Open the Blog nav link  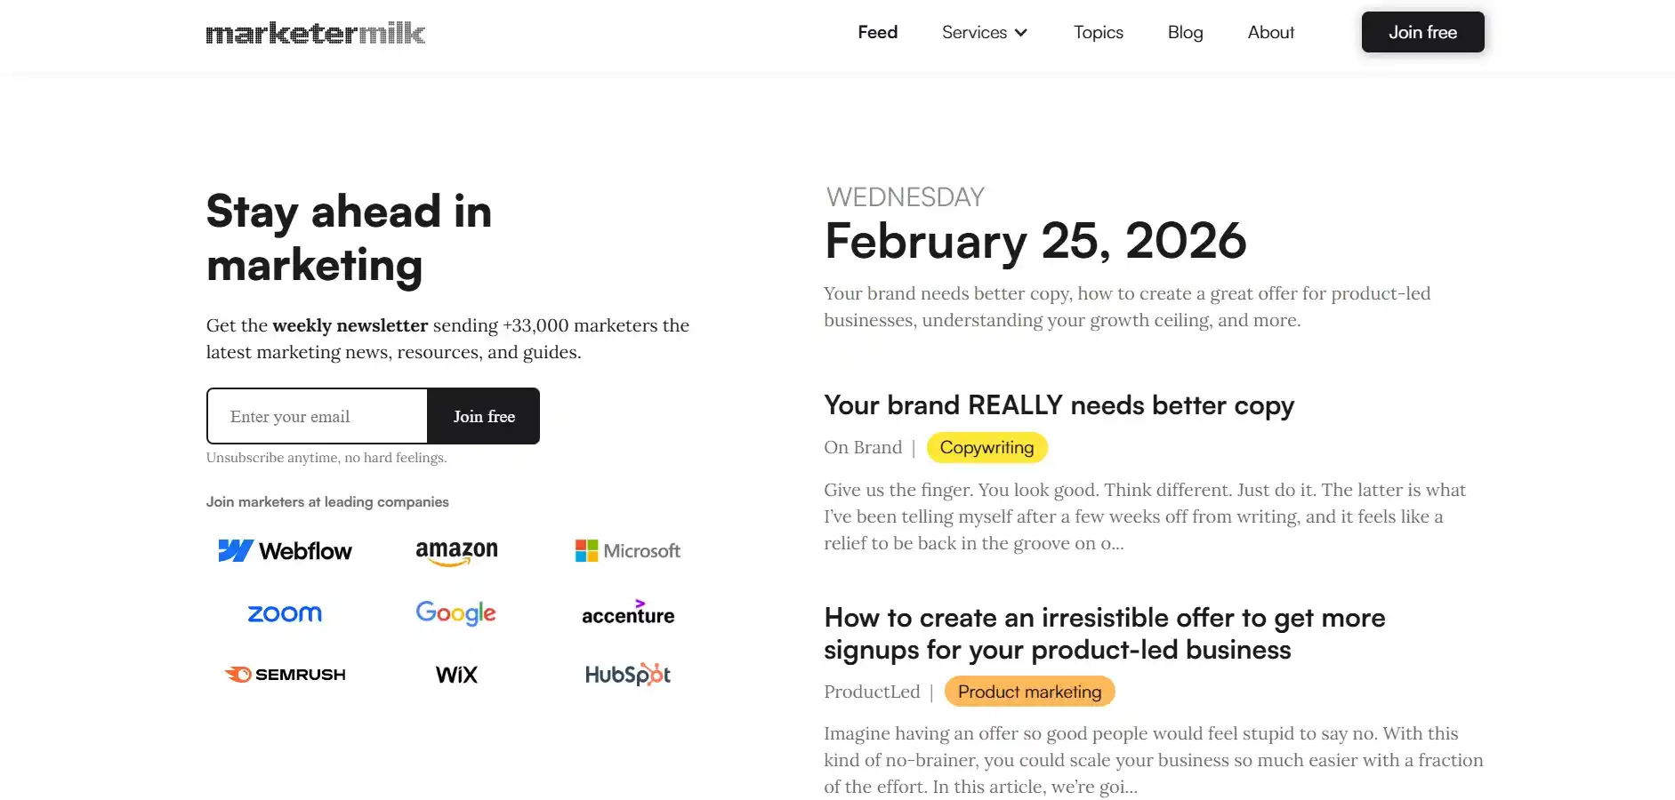click(1185, 33)
